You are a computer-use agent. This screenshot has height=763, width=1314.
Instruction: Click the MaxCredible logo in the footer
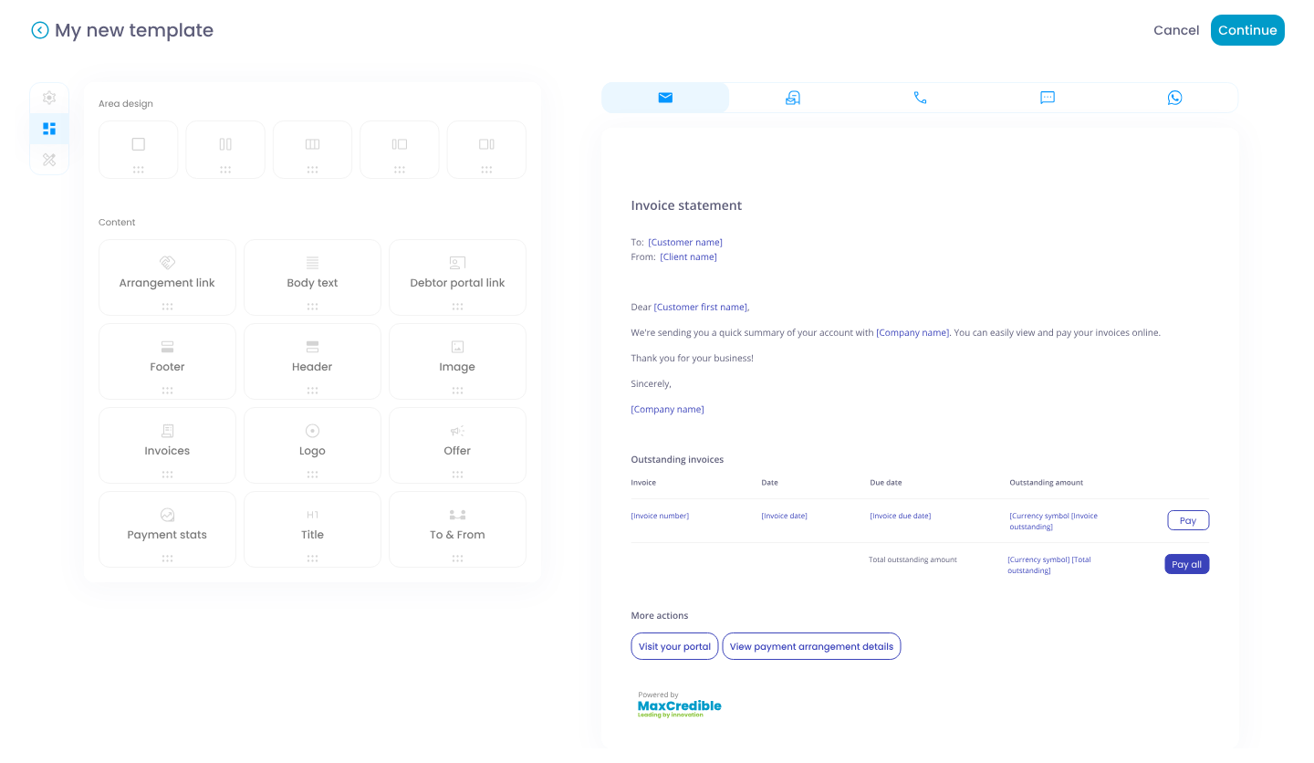tap(679, 706)
